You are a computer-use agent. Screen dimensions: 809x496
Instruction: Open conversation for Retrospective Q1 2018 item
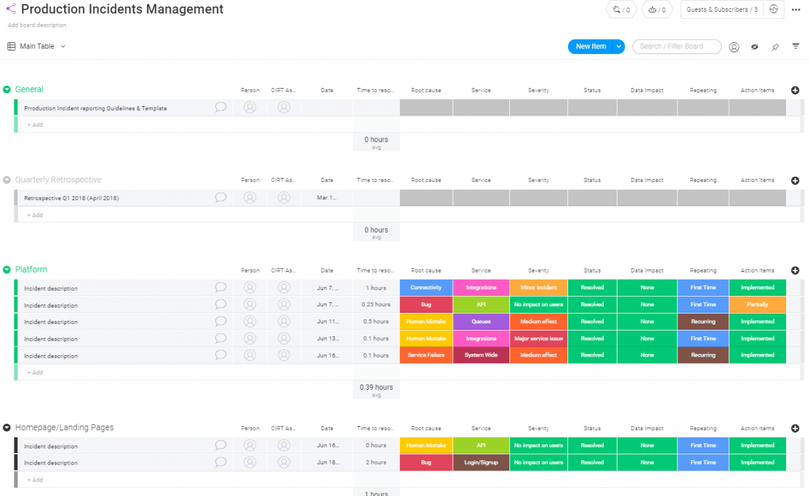click(x=221, y=197)
